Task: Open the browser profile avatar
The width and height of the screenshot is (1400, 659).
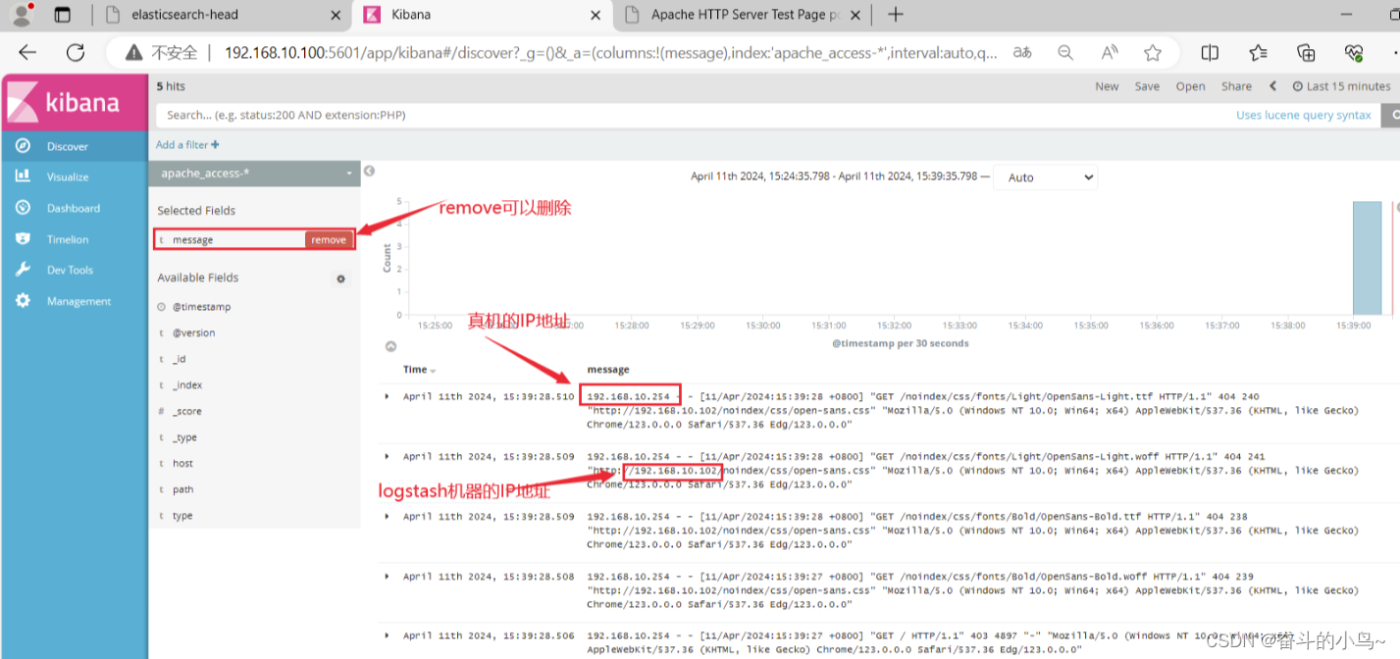Action: click(x=22, y=14)
